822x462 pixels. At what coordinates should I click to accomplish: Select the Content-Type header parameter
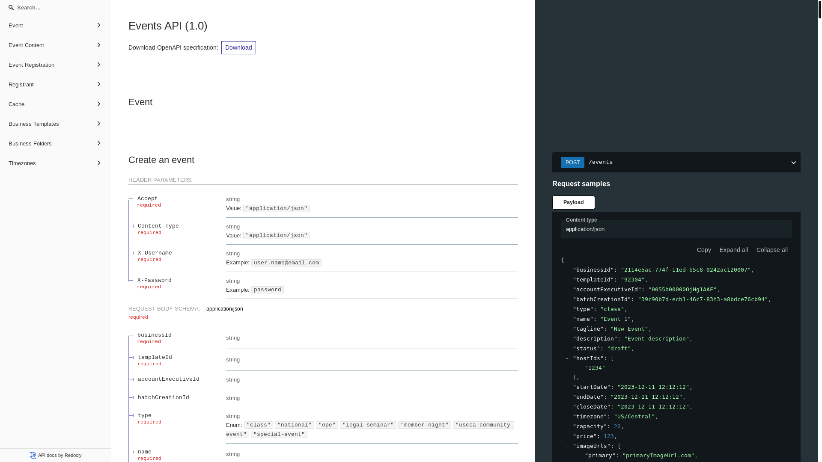point(158,226)
